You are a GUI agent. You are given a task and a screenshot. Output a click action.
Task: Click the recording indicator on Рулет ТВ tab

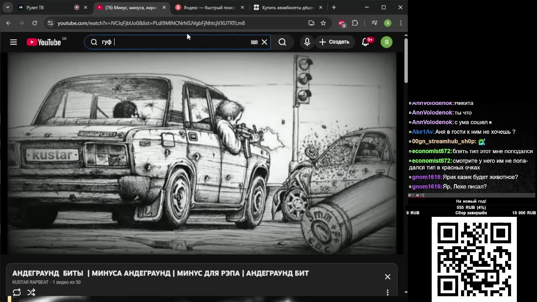click(x=77, y=8)
